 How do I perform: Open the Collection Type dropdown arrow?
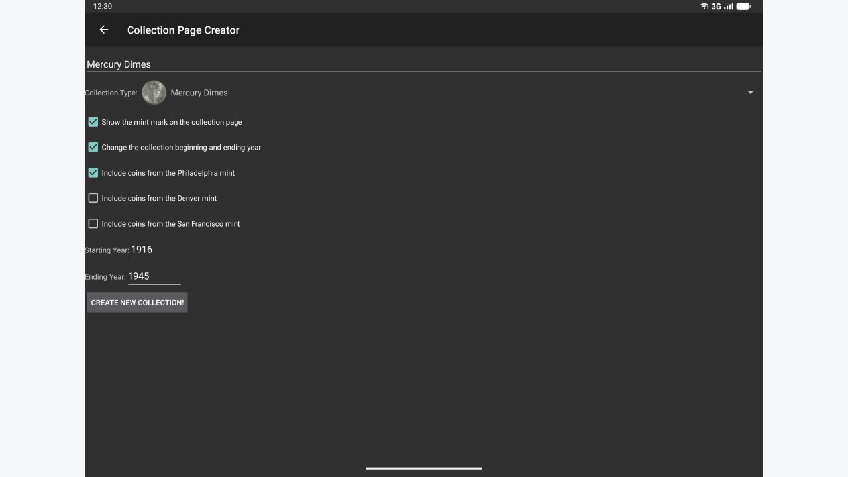750,93
